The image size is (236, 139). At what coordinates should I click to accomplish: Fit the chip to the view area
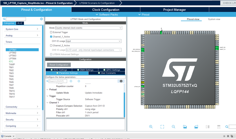tap(162, 127)
